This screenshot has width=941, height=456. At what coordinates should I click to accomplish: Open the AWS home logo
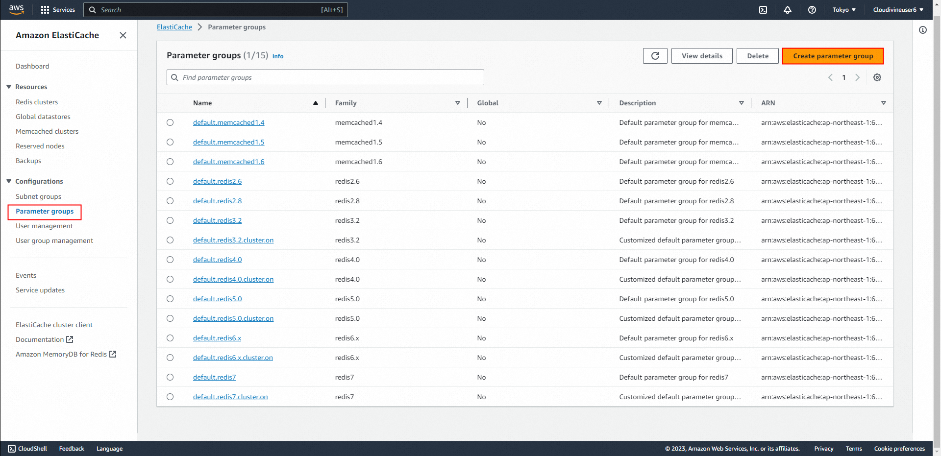click(16, 9)
